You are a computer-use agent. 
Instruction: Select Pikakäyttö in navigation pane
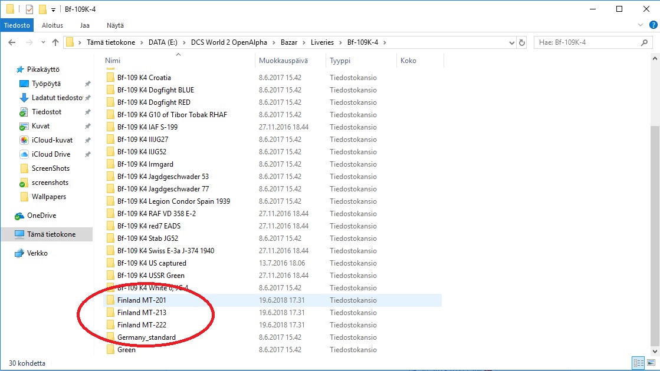tap(43, 69)
